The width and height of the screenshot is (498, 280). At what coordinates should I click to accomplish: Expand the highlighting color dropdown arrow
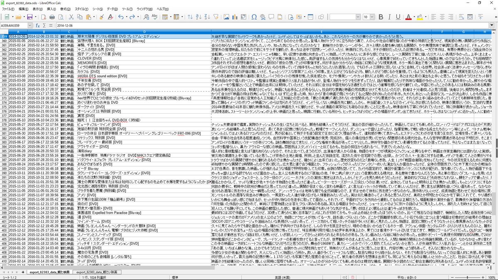(x=425, y=17)
